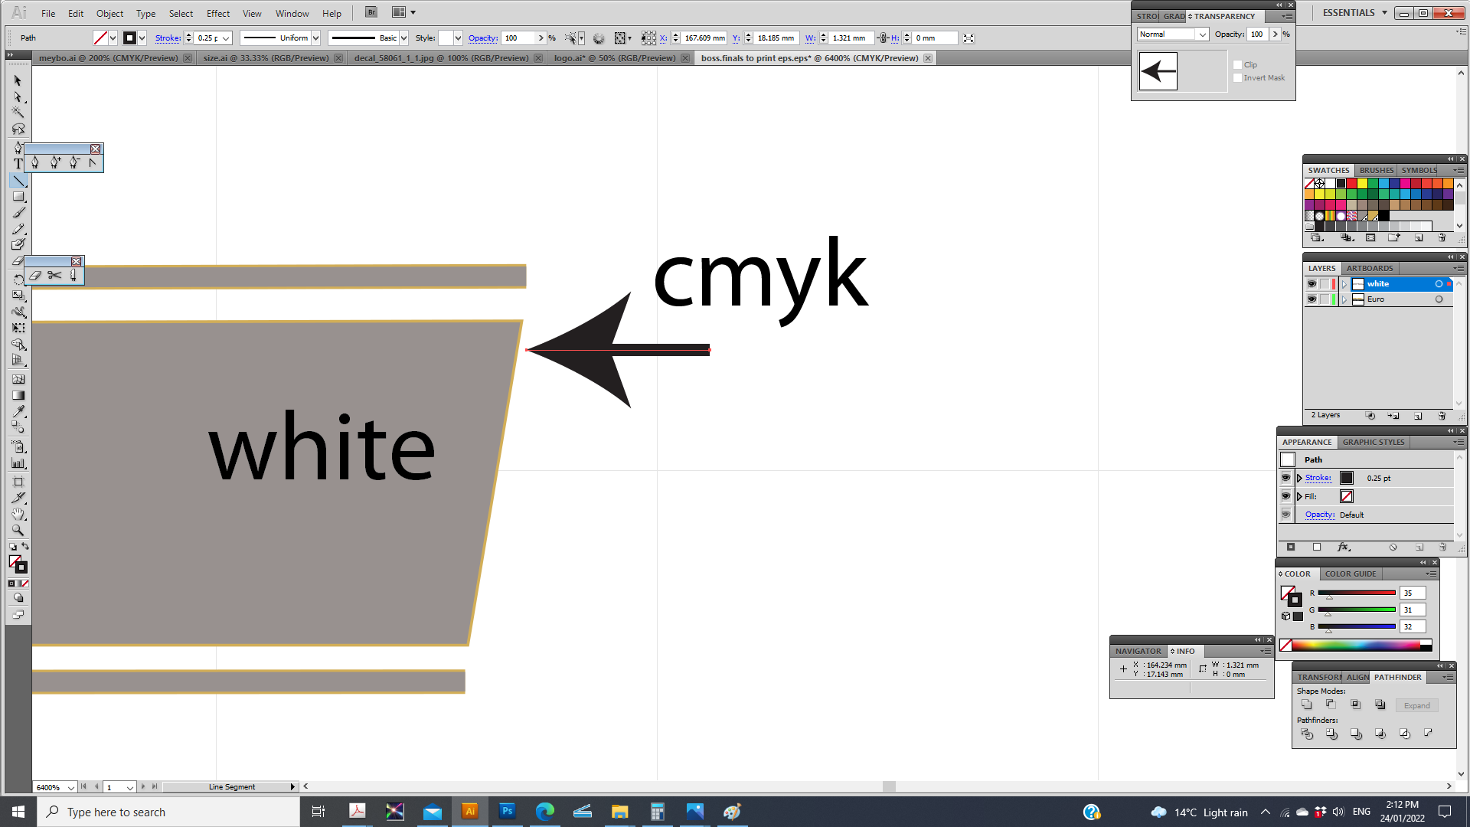
Task: Open the stroke weight dropdown arrow
Action: click(x=226, y=38)
